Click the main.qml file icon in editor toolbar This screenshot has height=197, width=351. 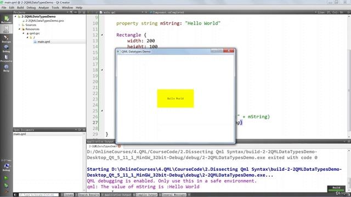[x=101, y=12]
